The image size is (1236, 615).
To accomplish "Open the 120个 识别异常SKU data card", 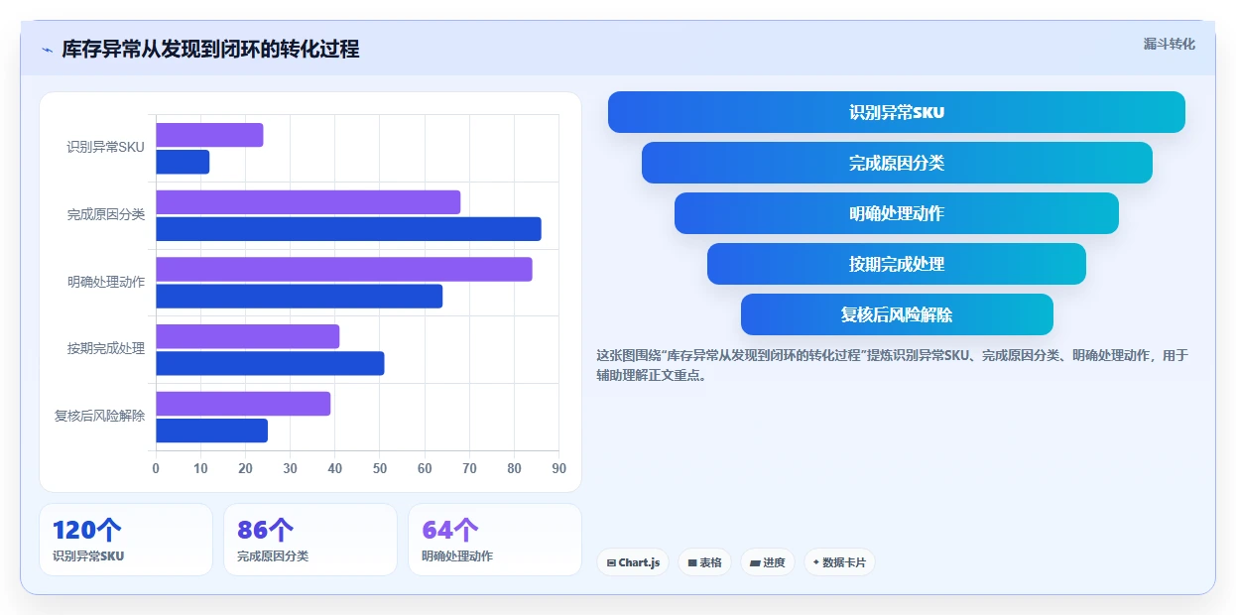I will [x=126, y=540].
